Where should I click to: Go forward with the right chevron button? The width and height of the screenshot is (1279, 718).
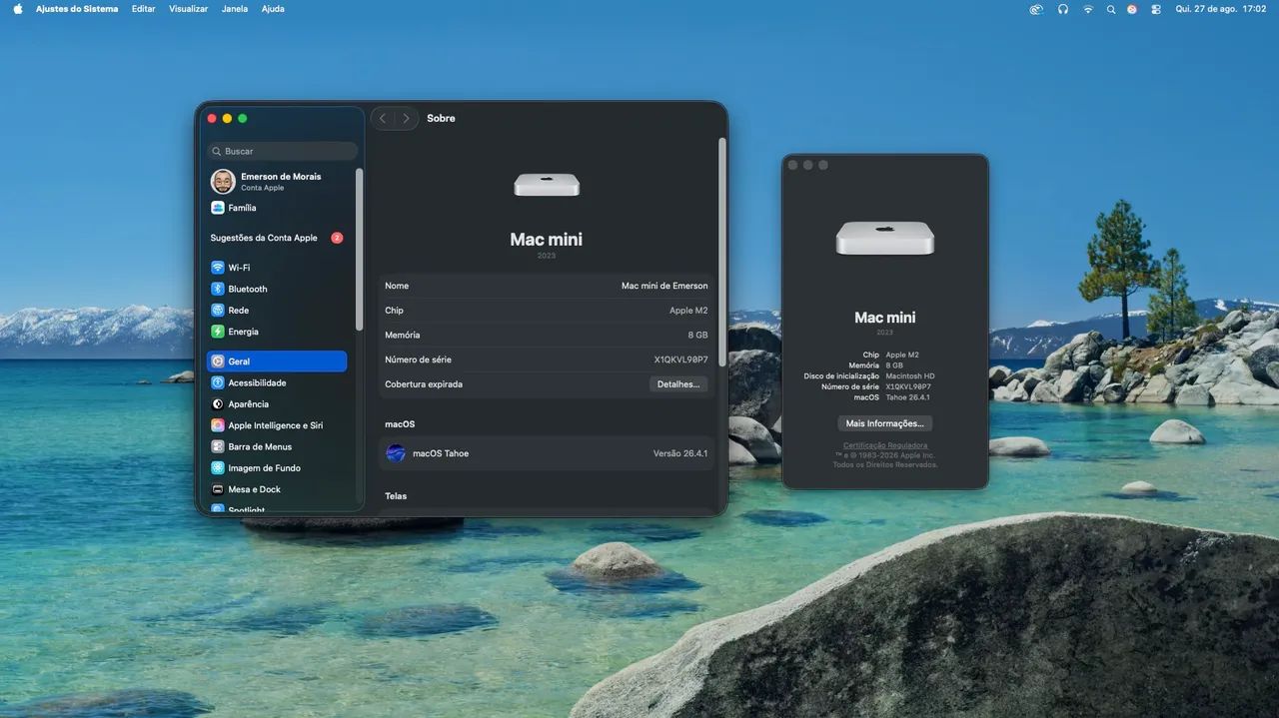[x=406, y=118]
